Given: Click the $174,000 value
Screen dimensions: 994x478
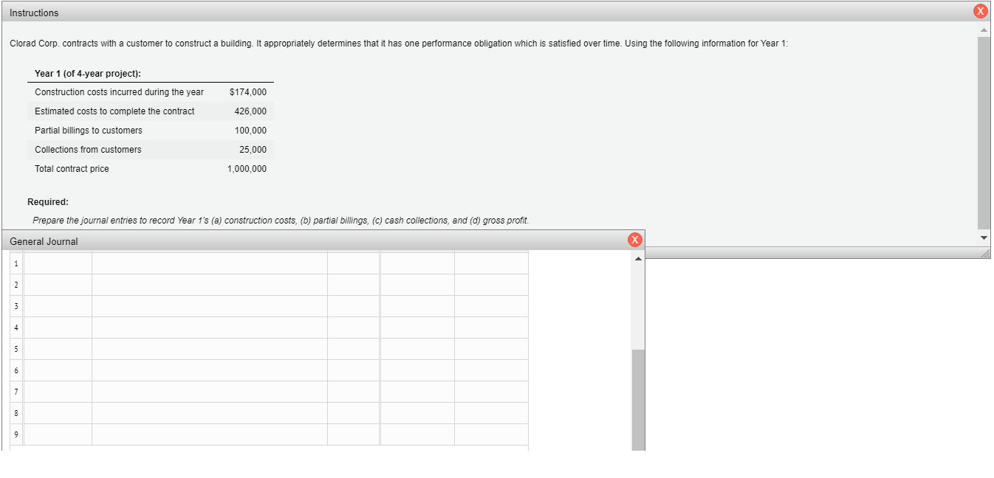Looking at the screenshot, I should 248,92.
